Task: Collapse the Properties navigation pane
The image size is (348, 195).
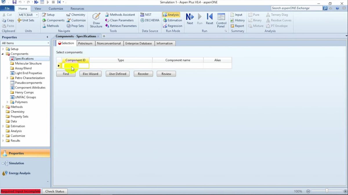Action: pyautogui.click(x=47, y=37)
